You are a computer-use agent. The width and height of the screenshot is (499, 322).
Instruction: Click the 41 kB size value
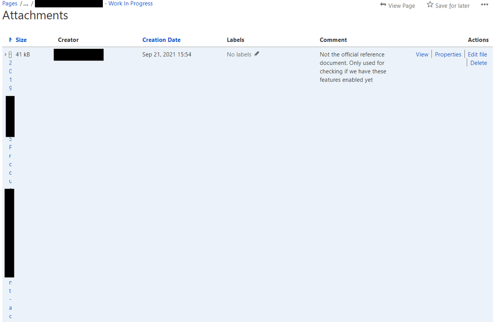click(22, 54)
